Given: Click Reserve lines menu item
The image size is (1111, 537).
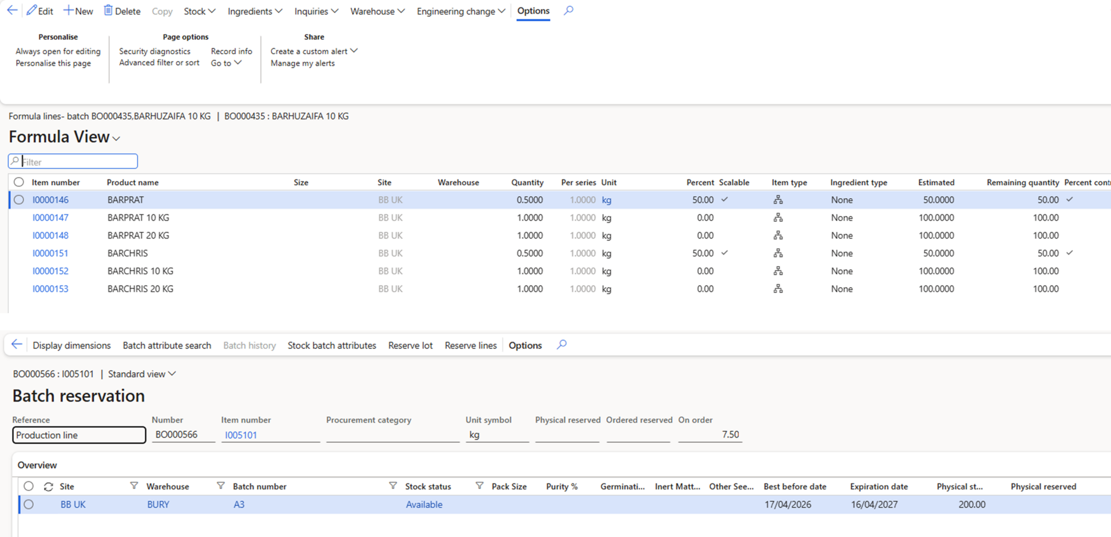Looking at the screenshot, I should [x=470, y=345].
